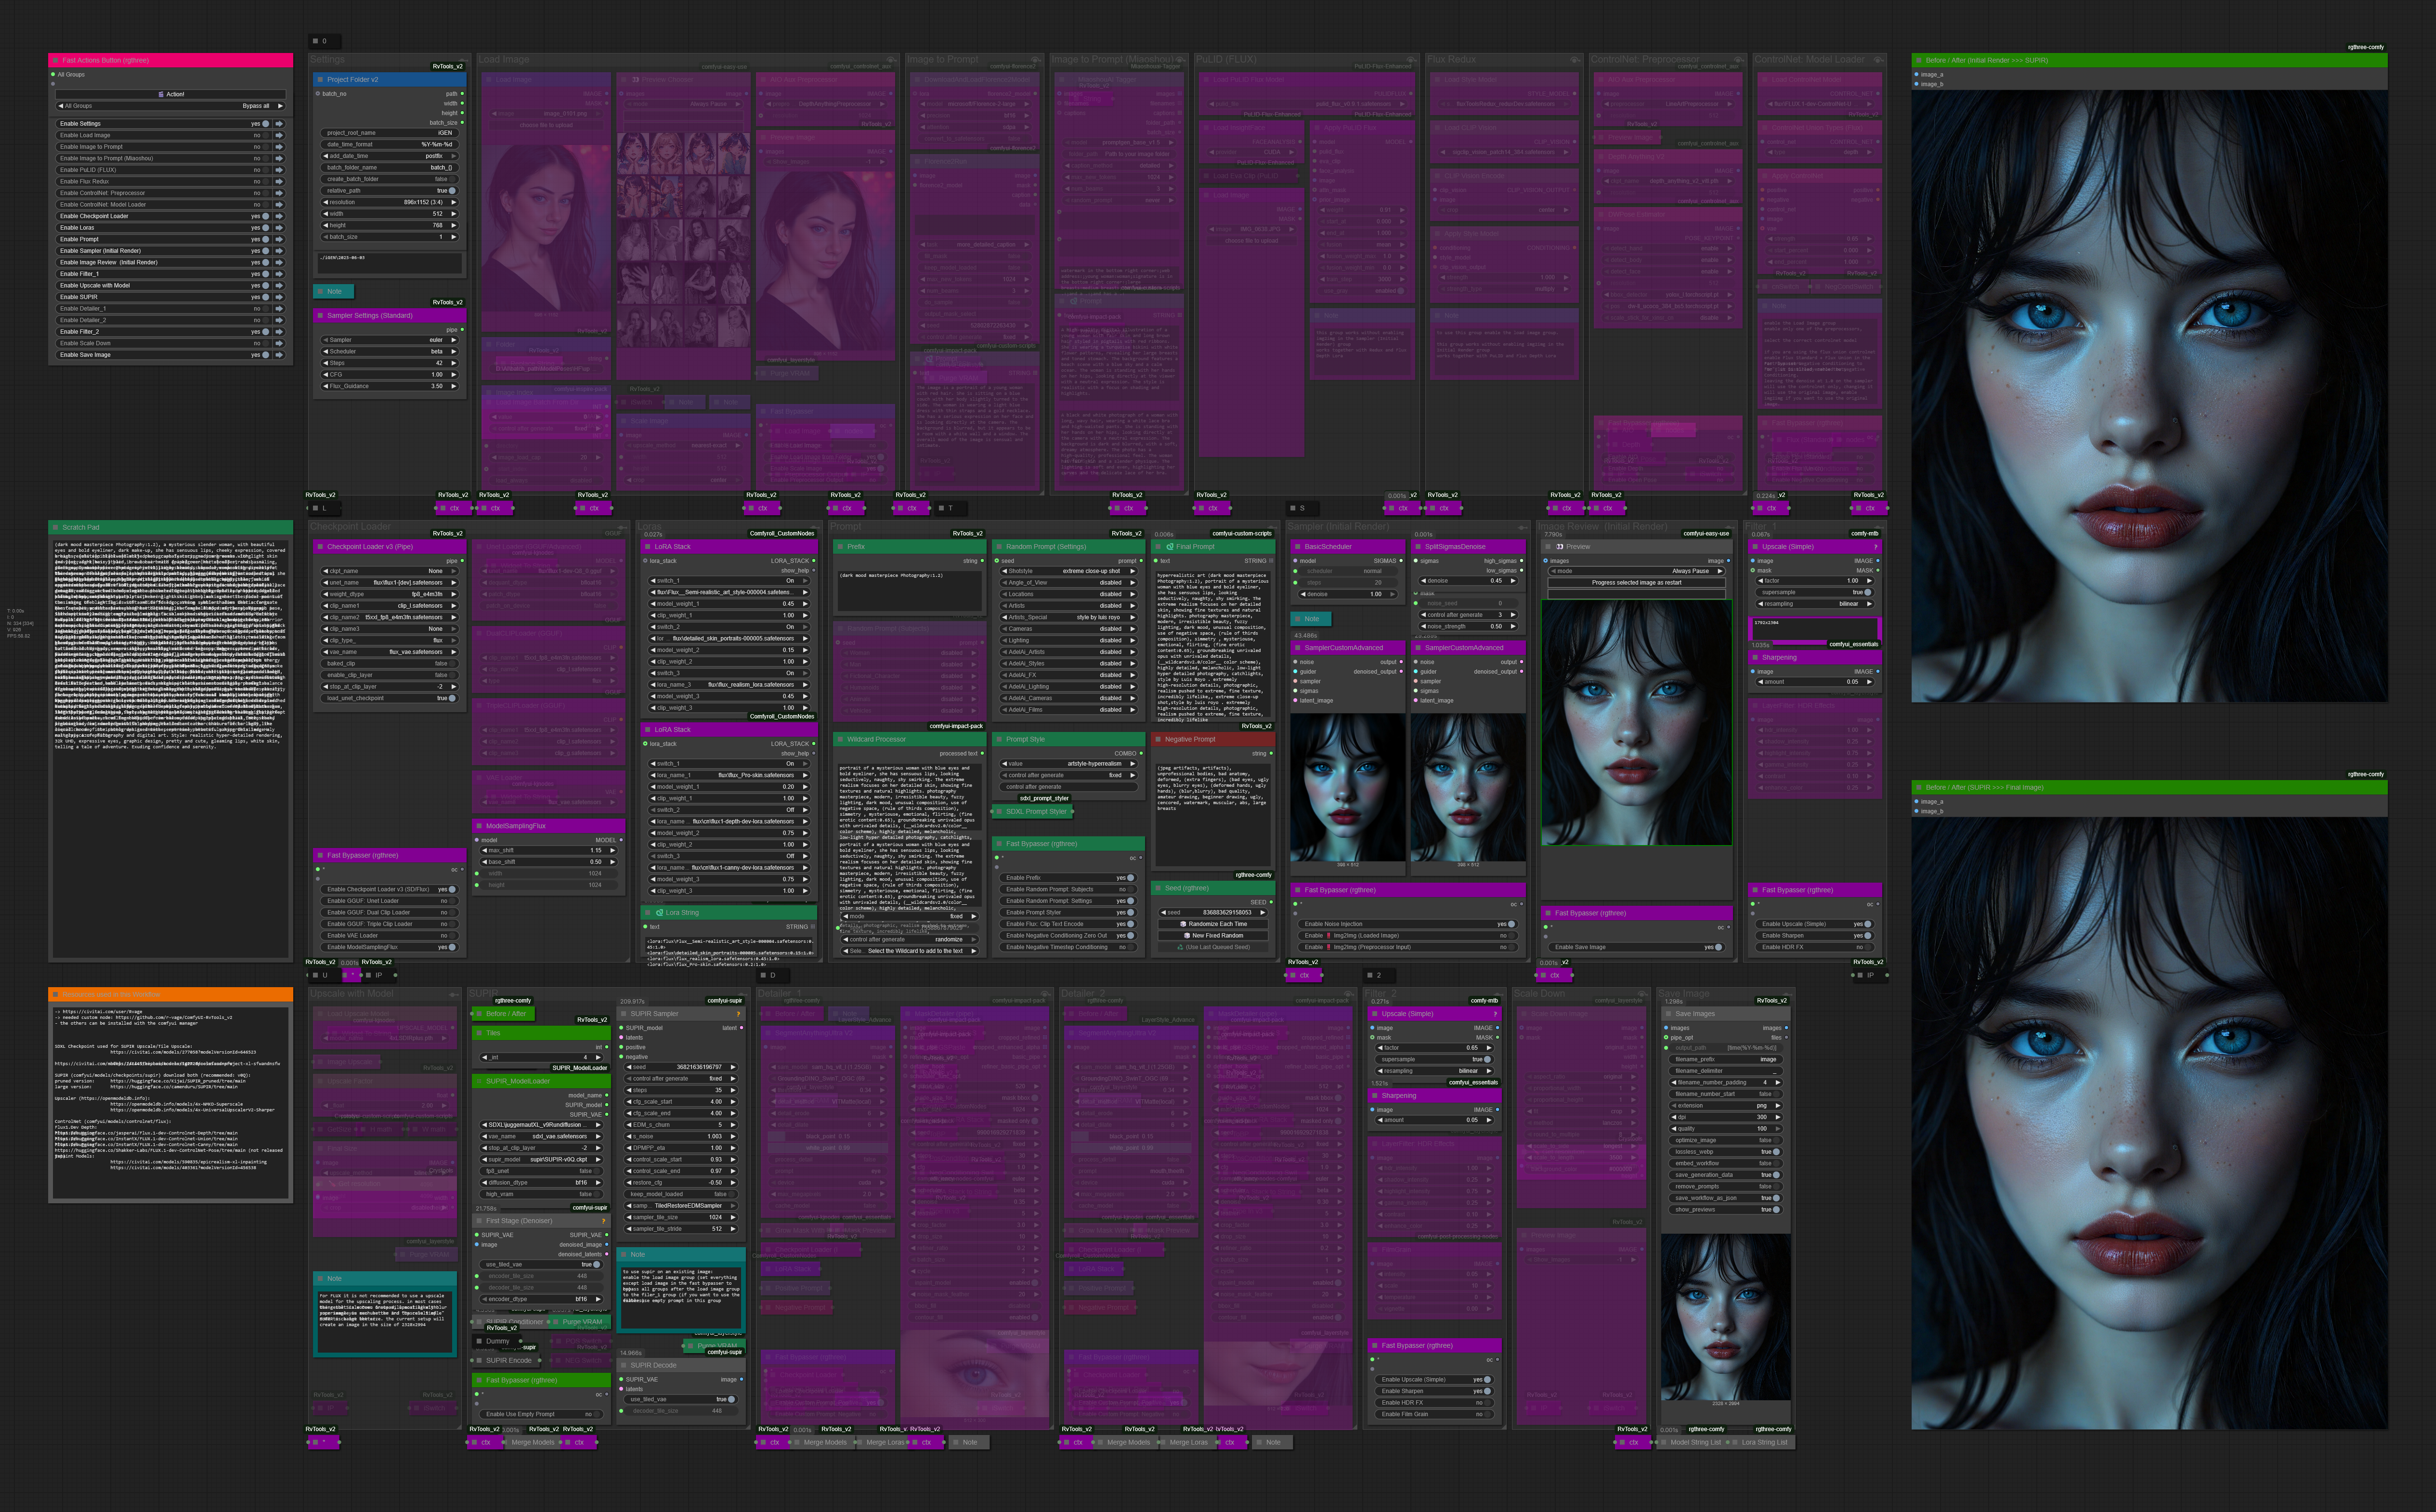Click the denoise 0.45 slider in SplitSigmasDenoise
The height and width of the screenshot is (1512, 2436).
pyautogui.click(x=1468, y=581)
